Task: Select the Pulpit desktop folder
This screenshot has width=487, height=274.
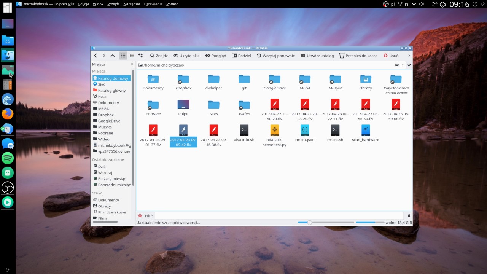Action: pyautogui.click(x=183, y=108)
